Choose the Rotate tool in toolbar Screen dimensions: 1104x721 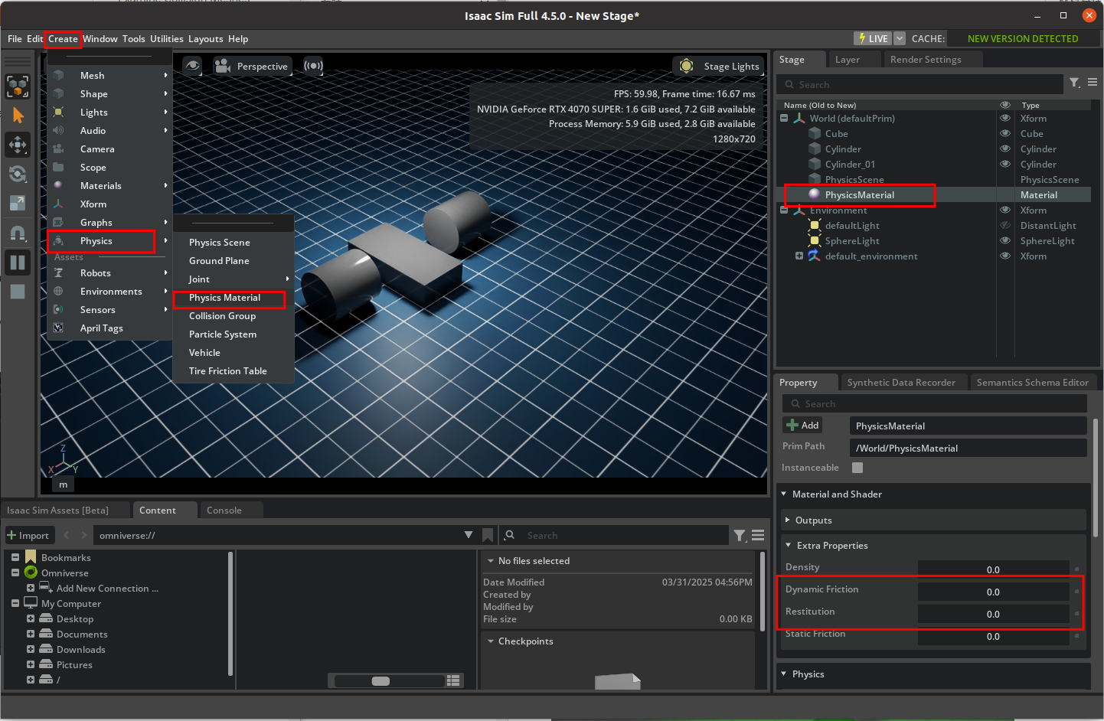[18, 174]
